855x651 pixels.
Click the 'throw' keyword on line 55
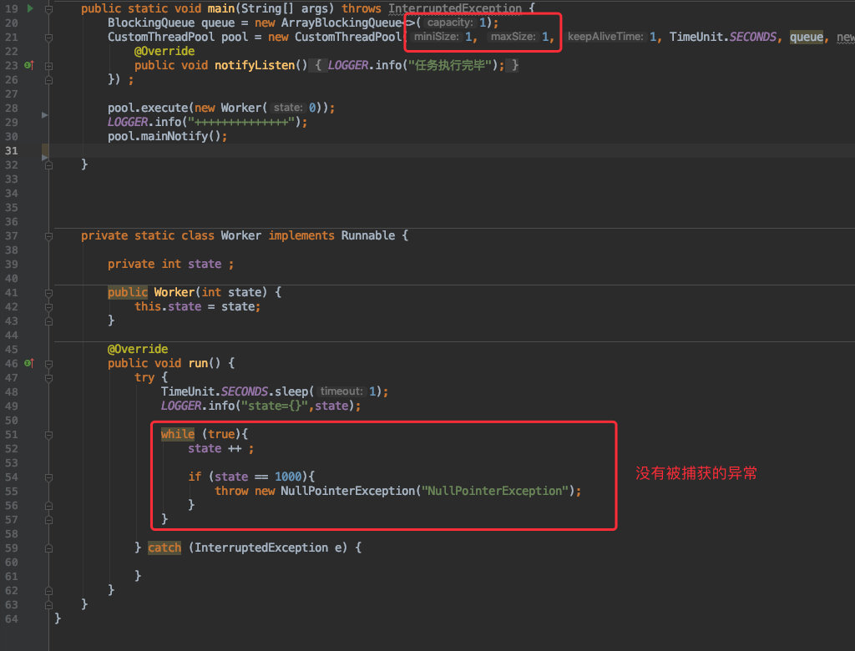coord(232,491)
